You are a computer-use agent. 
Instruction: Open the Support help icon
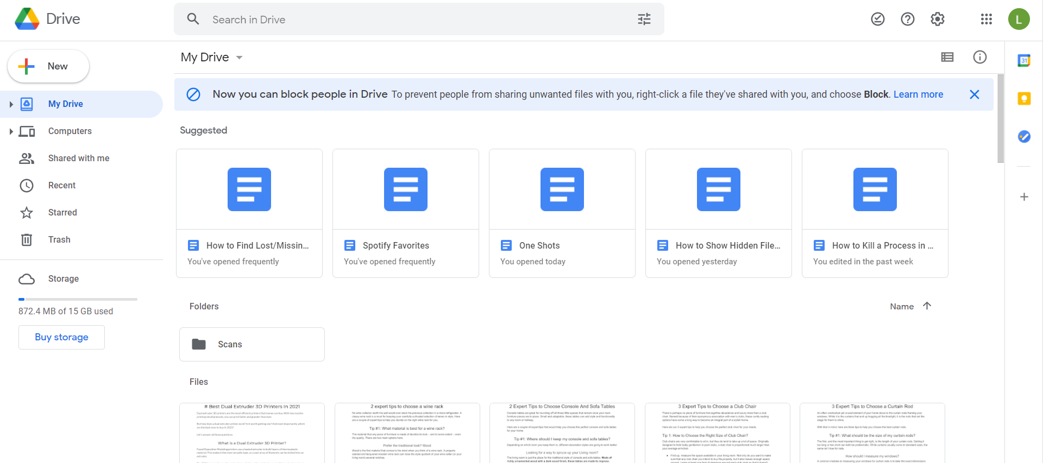(x=907, y=20)
